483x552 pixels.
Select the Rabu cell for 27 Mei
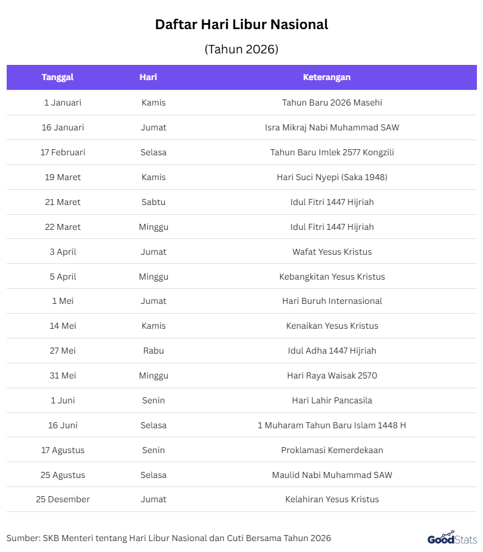153,351
